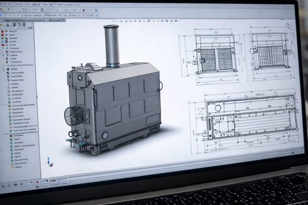
Task: Collapse the feature tree panel with its small top-right arrow
Action: [x=32, y=24]
